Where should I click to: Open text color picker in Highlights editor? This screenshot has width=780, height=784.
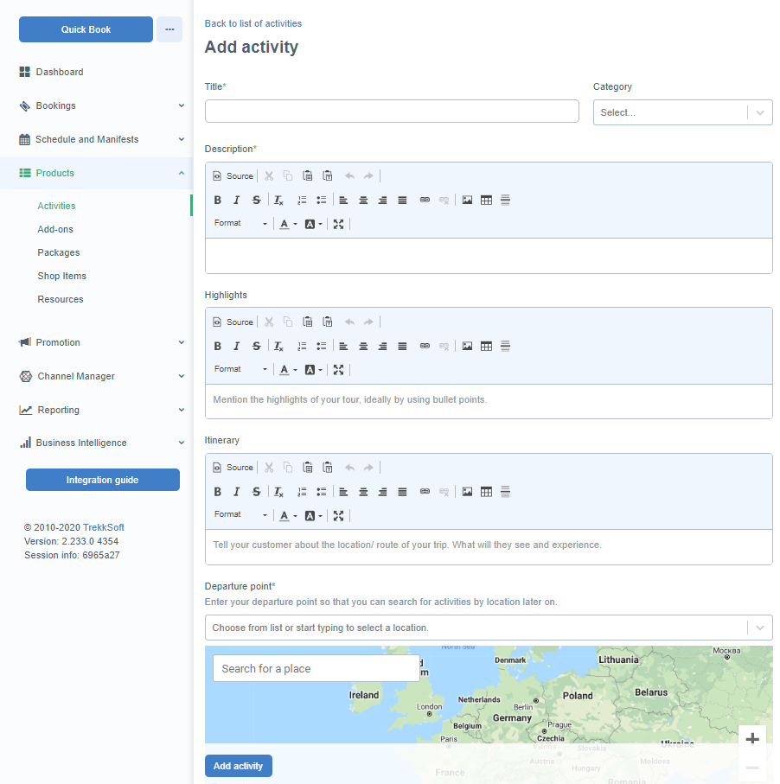pyautogui.click(x=287, y=370)
